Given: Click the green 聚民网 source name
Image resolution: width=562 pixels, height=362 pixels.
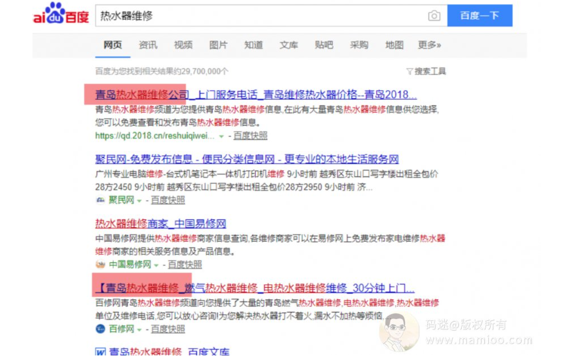Looking at the screenshot, I should click(121, 200).
